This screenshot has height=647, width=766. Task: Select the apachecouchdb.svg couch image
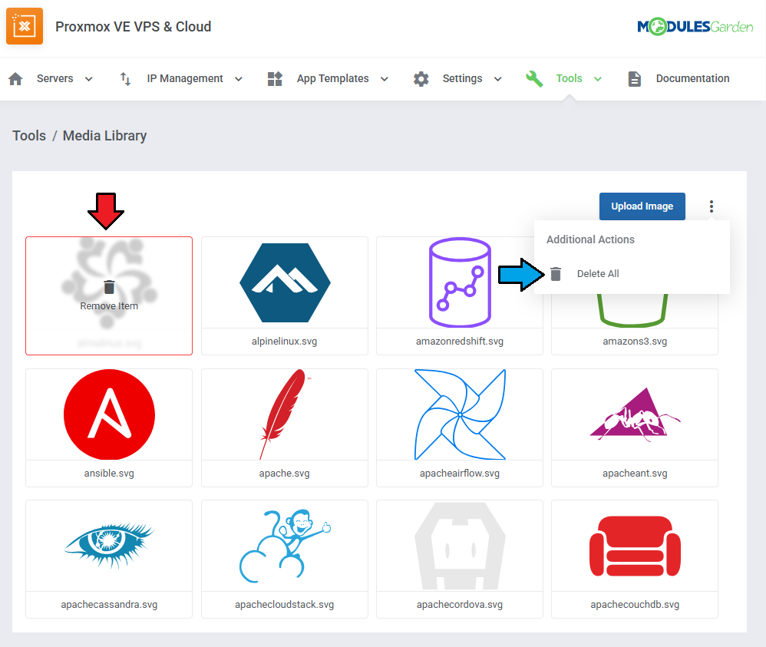click(x=635, y=546)
